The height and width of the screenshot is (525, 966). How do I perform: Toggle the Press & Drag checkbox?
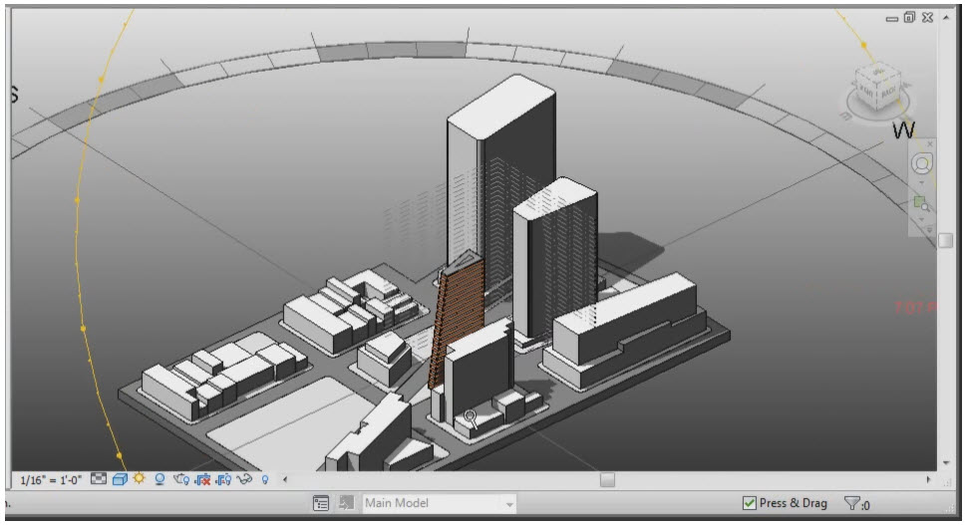click(749, 503)
